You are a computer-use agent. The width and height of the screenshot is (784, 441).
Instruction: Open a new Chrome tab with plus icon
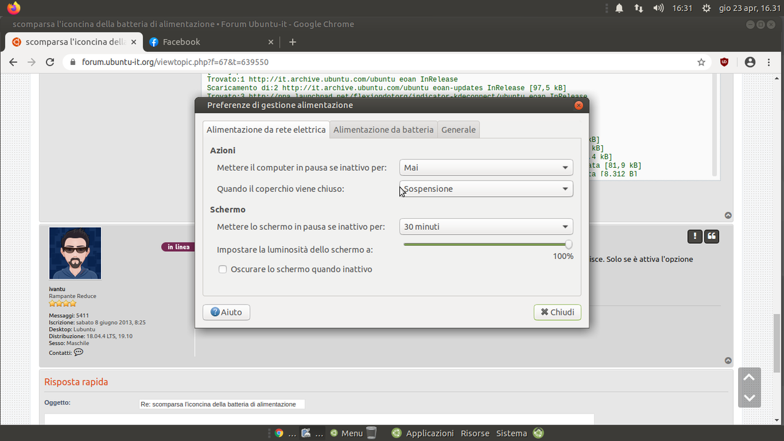[x=292, y=42]
